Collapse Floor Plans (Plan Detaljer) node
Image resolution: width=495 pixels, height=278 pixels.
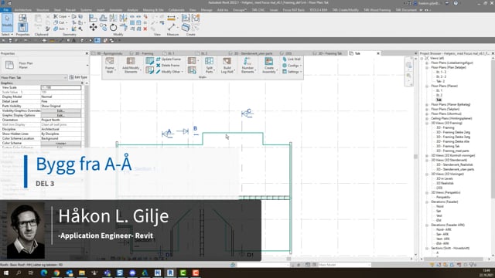tap(427, 67)
